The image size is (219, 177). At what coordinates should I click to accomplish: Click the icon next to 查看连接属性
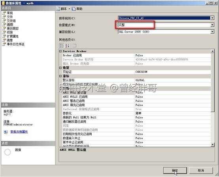tap(6, 132)
